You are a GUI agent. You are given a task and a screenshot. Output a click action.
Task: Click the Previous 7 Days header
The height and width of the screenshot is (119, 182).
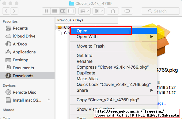pos(70,20)
